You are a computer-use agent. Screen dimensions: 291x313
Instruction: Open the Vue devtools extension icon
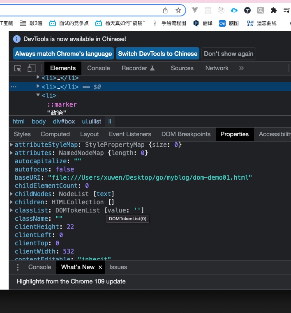(x=194, y=10)
